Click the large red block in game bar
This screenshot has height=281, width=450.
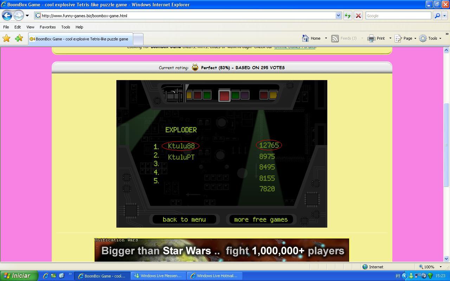224,95
